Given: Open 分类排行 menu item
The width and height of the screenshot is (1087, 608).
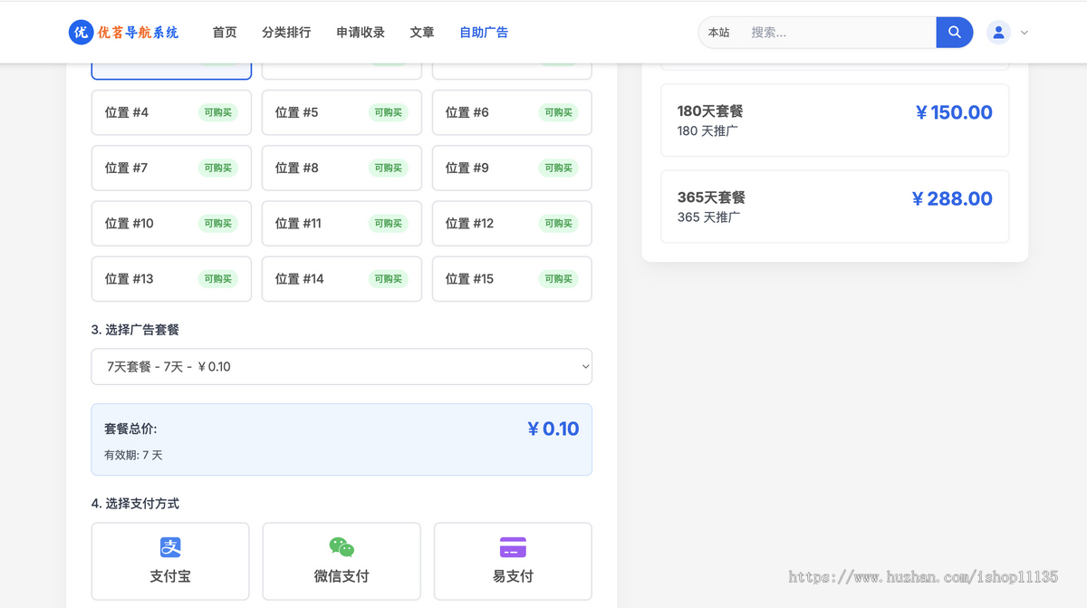Looking at the screenshot, I should [286, 33].
